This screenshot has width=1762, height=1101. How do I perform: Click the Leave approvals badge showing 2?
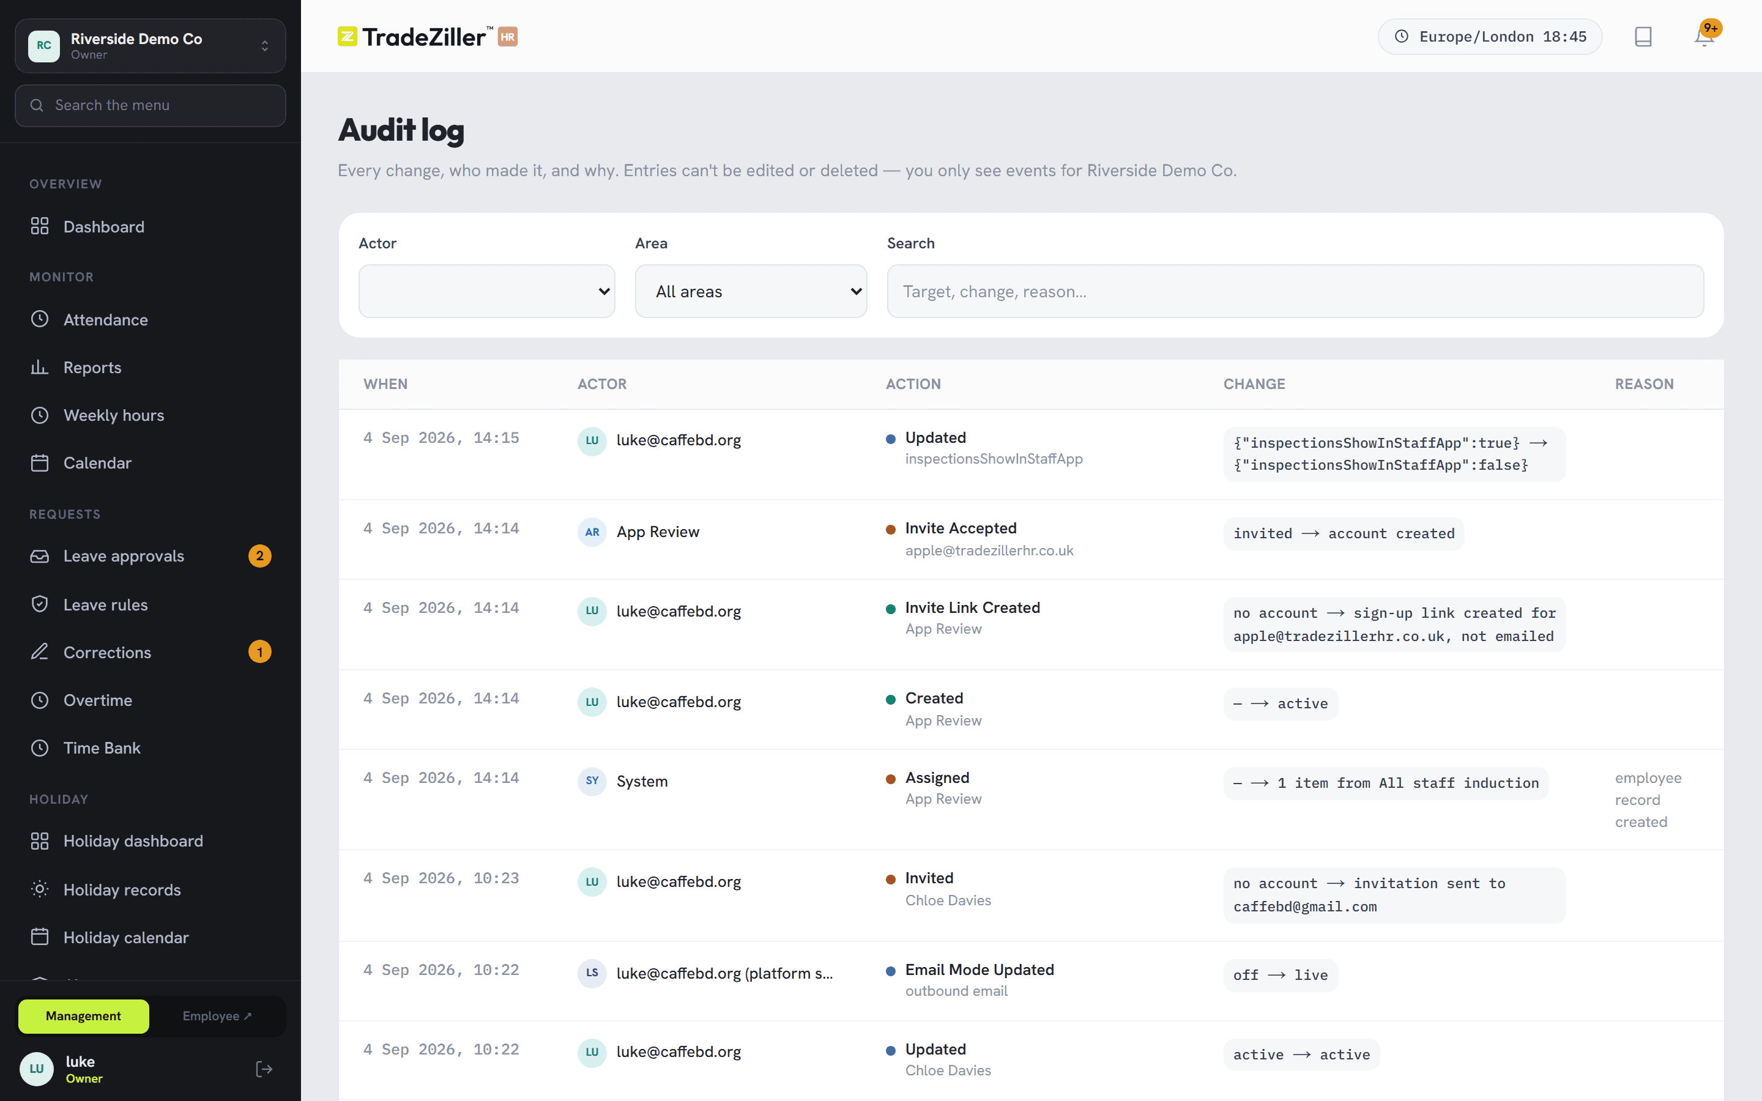pyautogui.click(x=260, y=557)
